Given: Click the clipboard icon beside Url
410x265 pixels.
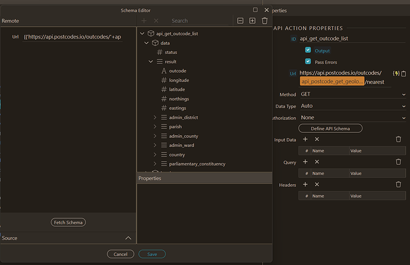Looking at the screenshot, I should pos(403,74).
